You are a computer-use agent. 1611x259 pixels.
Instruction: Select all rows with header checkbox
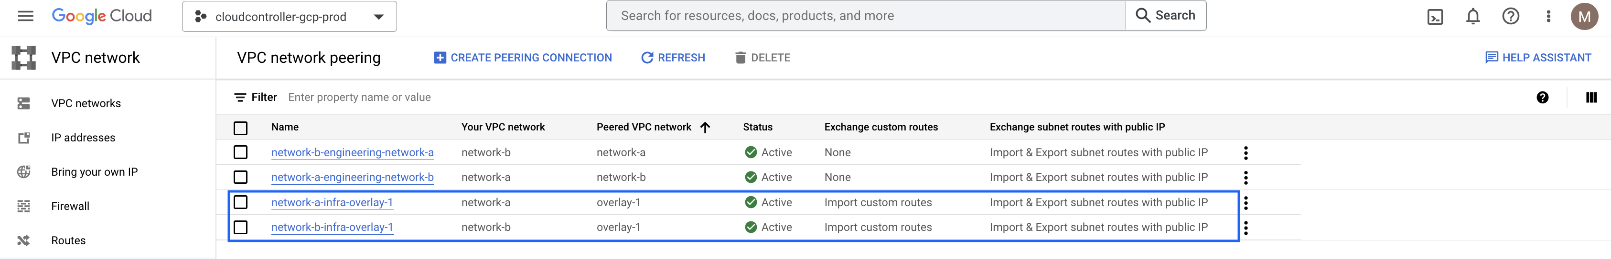point(240,128)
